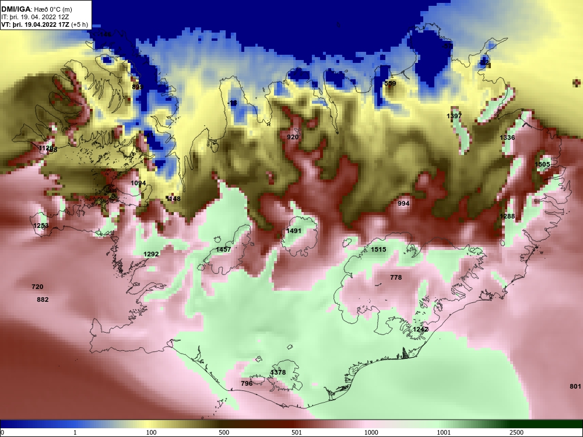This screenshot has width=583, height=437.
Task: Click the colour scale label 1001
Action: [444, 432]
